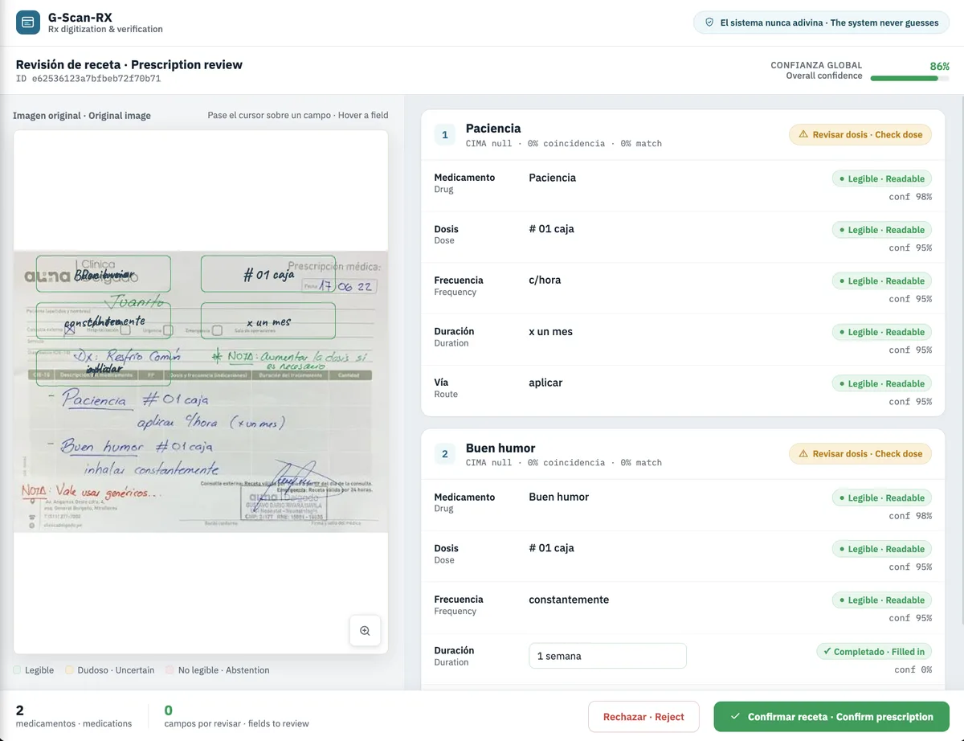
Task: Click the scanned prescription image
Action: coord(201,392)
